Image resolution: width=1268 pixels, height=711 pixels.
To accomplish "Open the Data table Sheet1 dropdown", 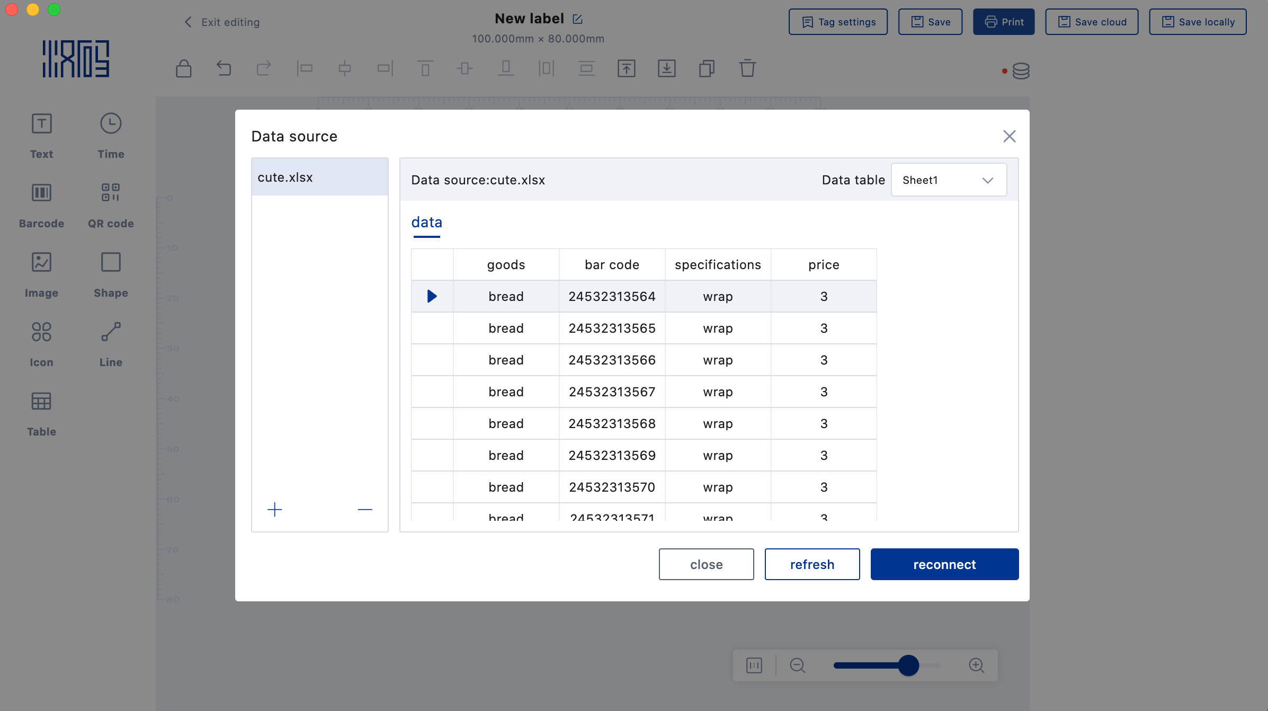I will pyautogui.click(x=949, y=180).
